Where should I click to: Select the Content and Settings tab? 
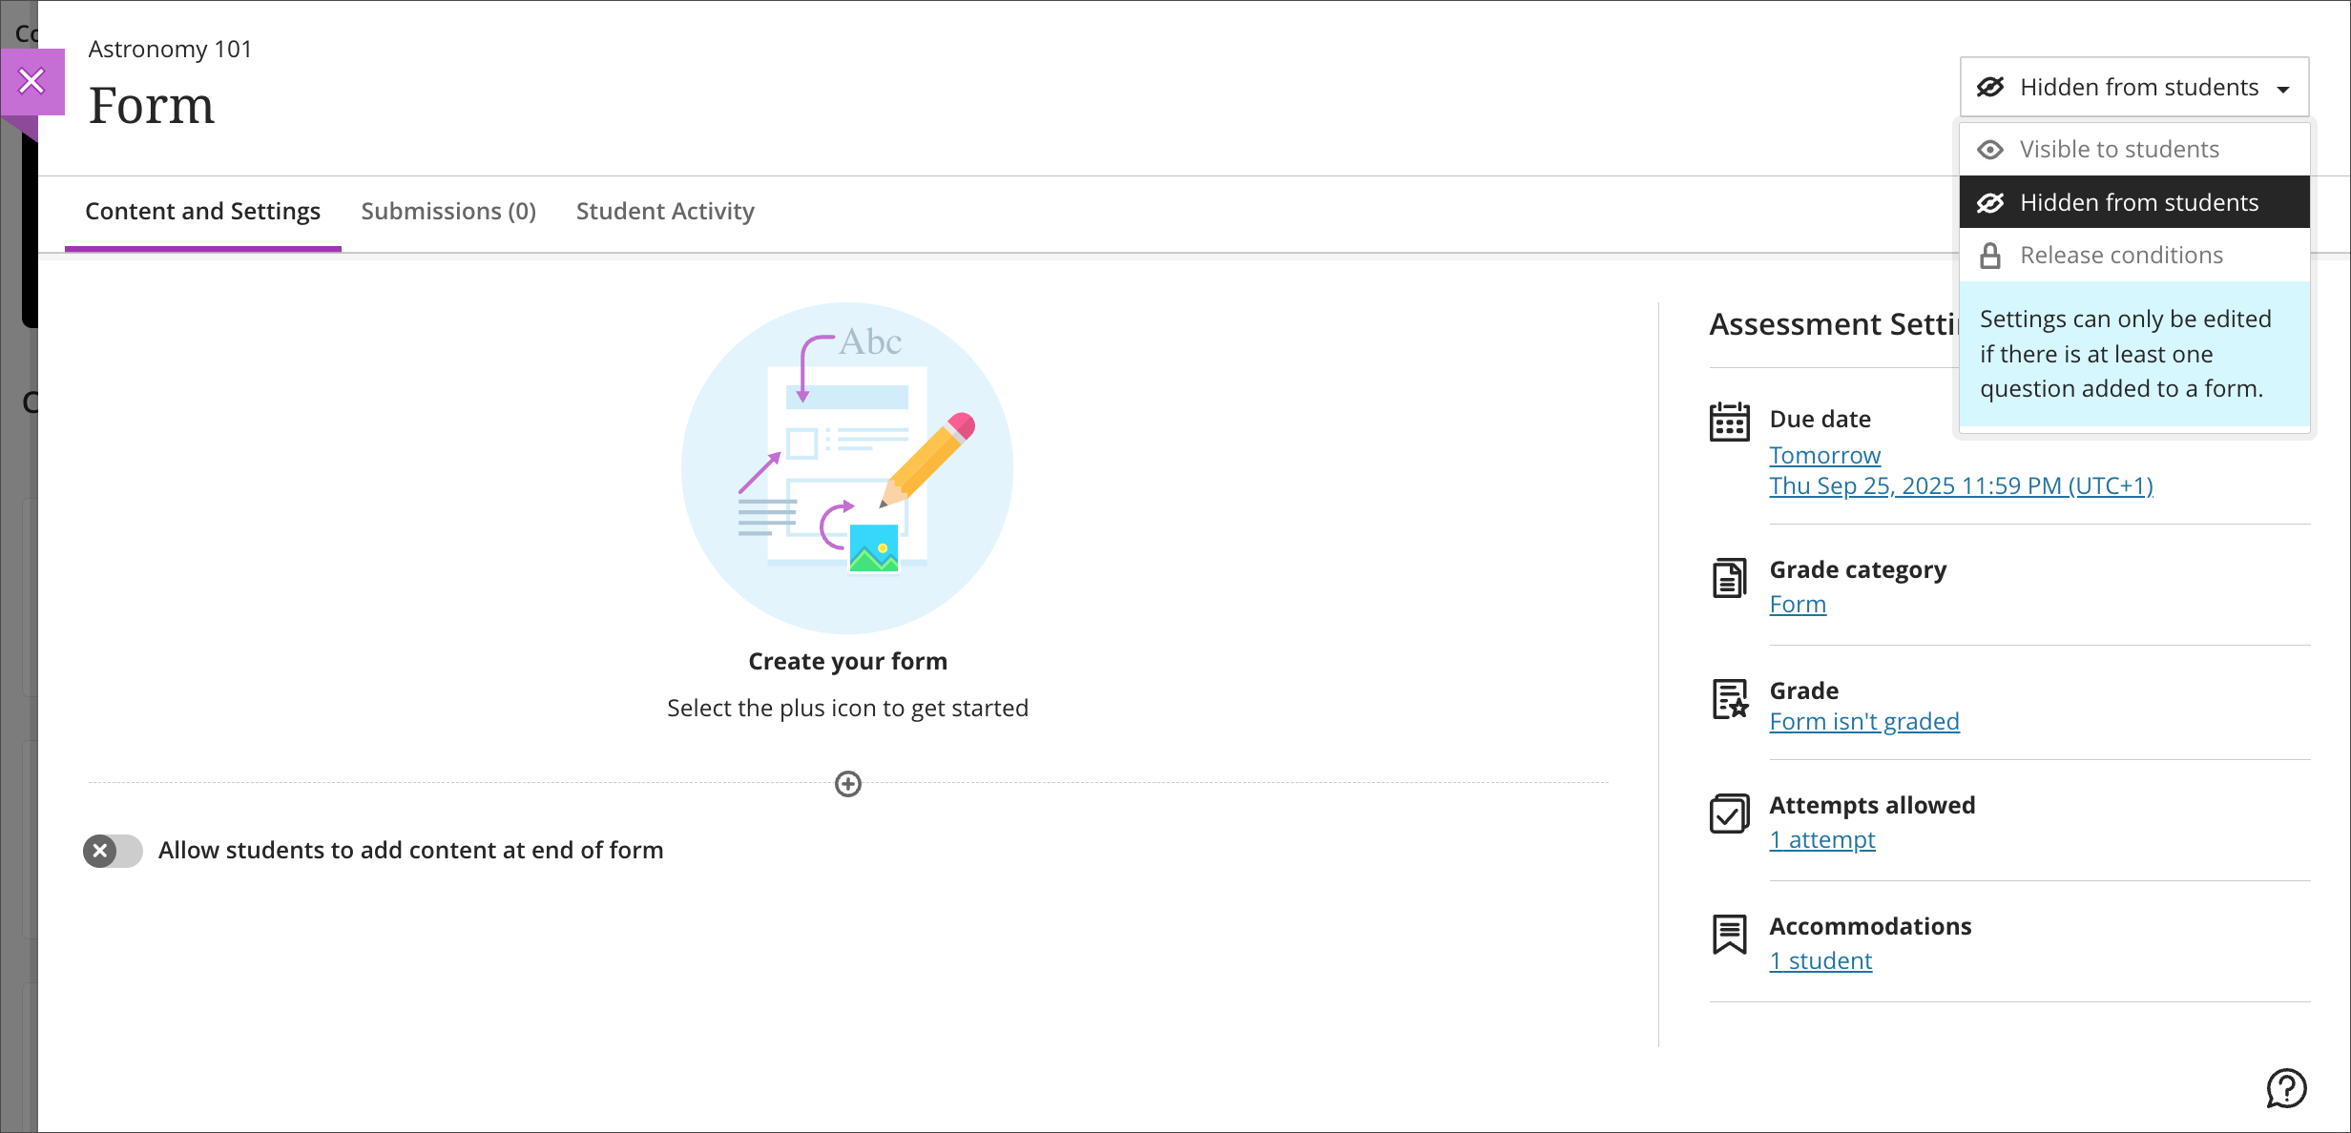click(202, 212)
